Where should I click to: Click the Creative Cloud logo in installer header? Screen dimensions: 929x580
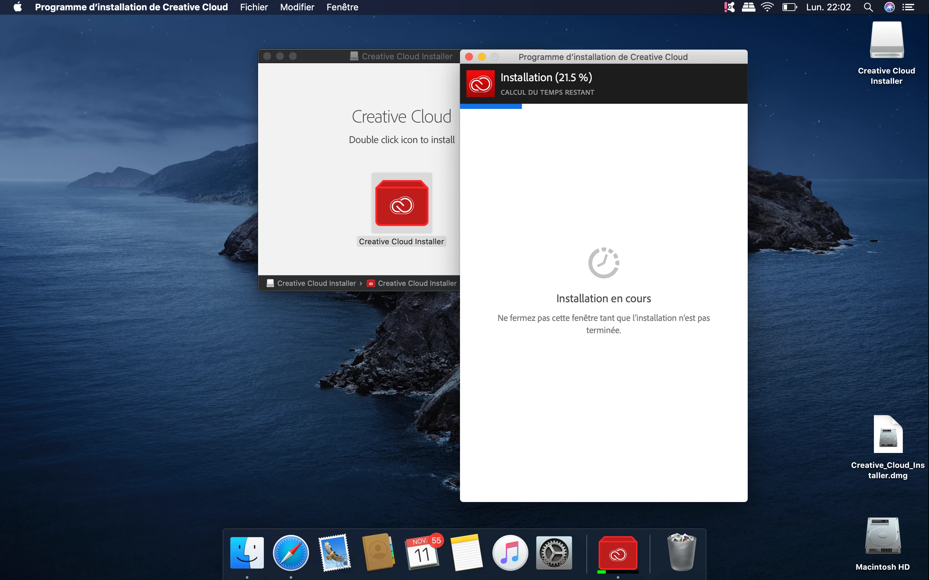480,84
